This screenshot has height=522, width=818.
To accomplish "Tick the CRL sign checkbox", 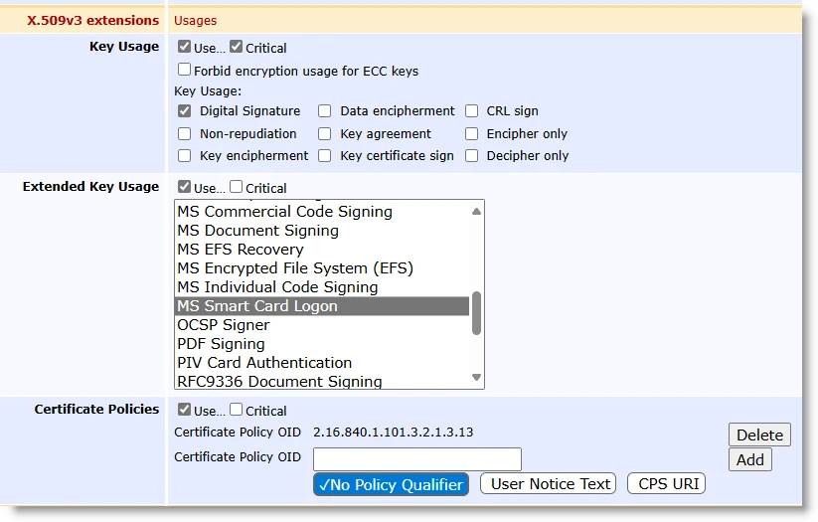I will pos(471,110).
